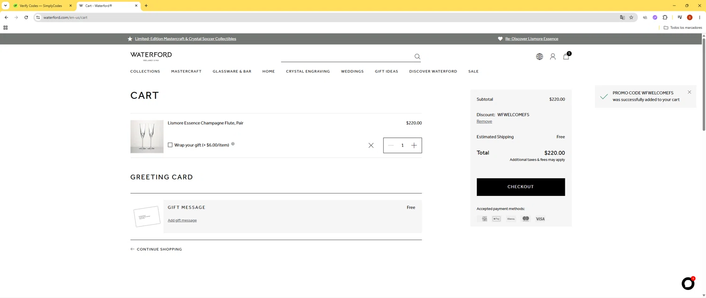Click the Visa payment icon

click(x=540, y=219)
